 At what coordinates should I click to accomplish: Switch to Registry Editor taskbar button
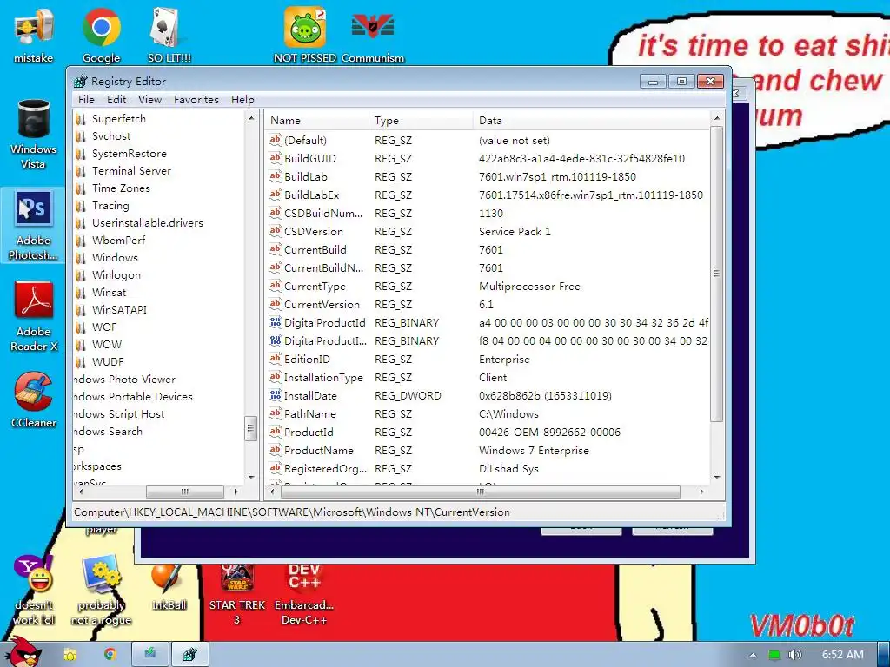point(190,655)
